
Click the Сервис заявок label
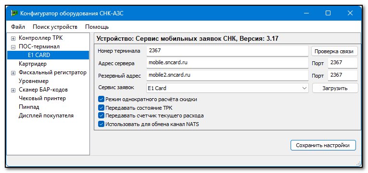pyautogui.click(x=116, y=88)
